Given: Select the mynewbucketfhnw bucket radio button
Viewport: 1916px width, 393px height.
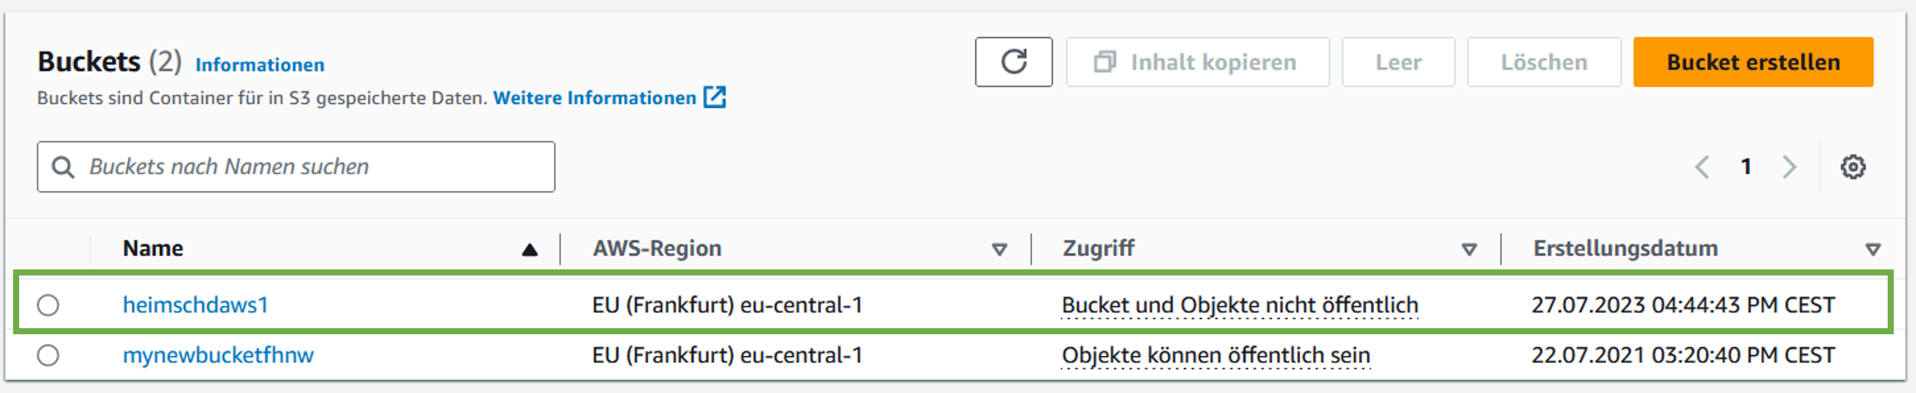Looking at the screenshot, I should [48, 356].
